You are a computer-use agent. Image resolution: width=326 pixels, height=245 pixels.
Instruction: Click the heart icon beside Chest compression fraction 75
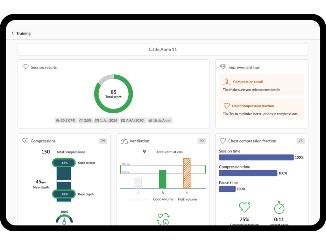coord(223,141)
